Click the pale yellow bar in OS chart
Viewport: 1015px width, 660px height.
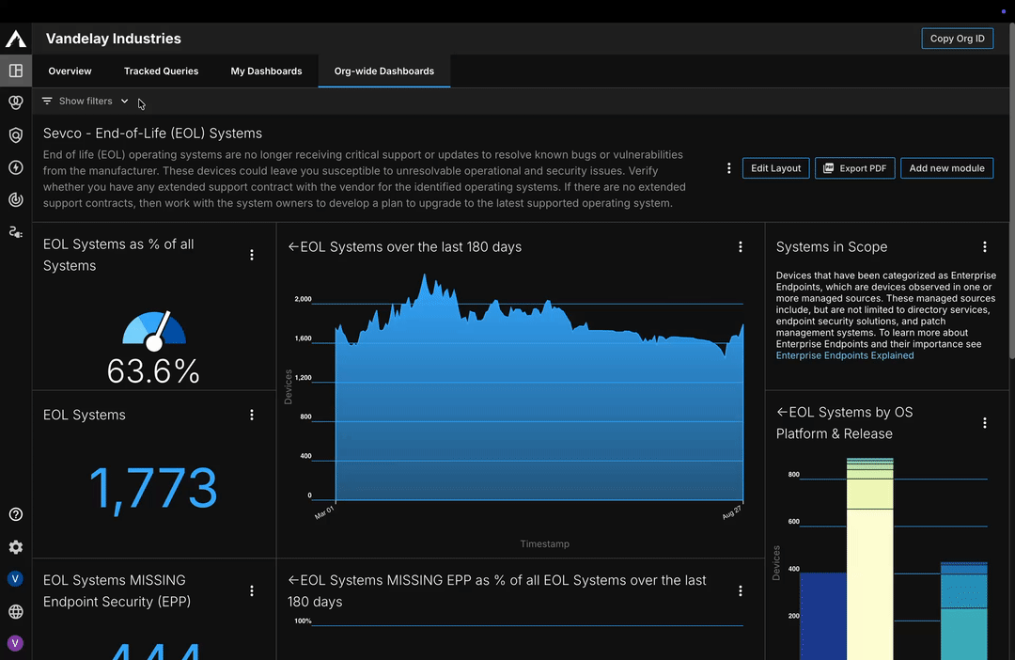coord(870,583)
